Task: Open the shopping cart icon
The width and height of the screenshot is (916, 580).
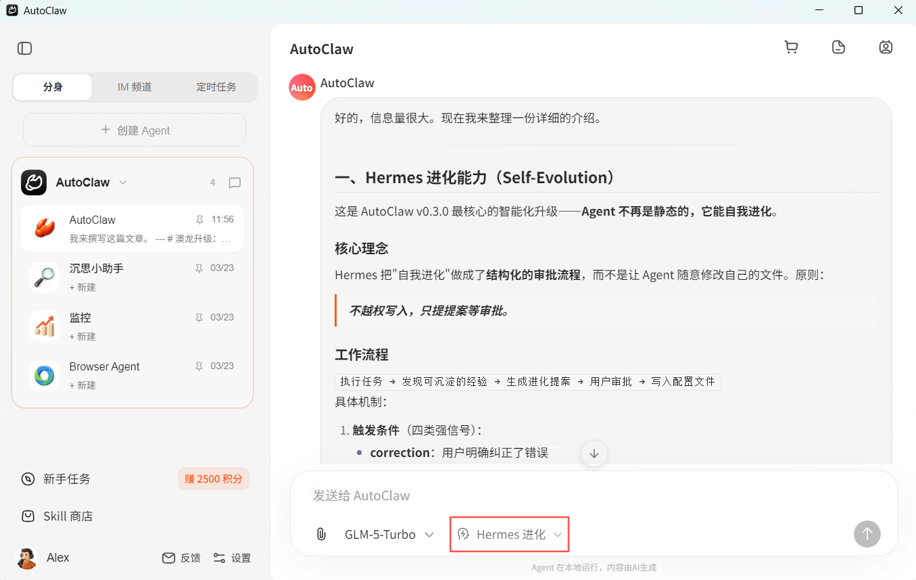Action: [x=791, y=47]
